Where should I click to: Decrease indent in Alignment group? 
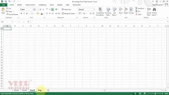56,13
